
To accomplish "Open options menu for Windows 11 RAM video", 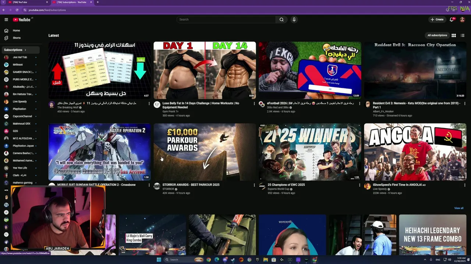I will coord(149,104).
